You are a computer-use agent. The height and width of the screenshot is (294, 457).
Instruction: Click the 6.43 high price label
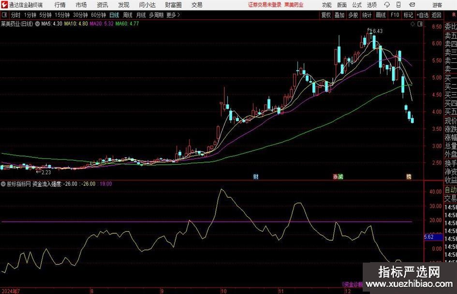(x=378, y=31)
